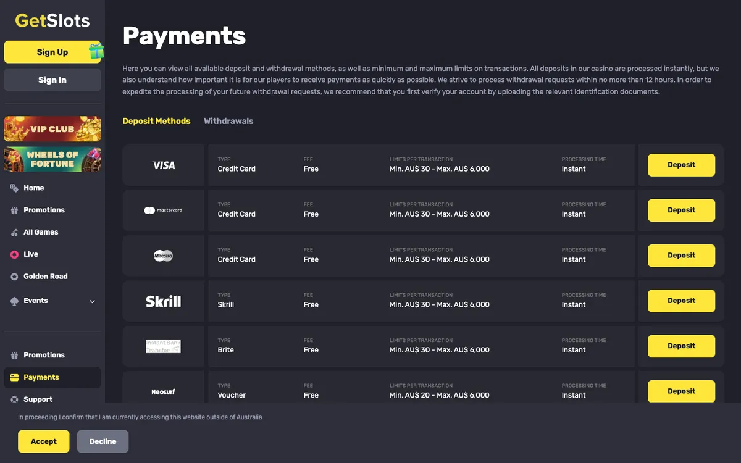Open the Wheels of Fortune banner

52,159
